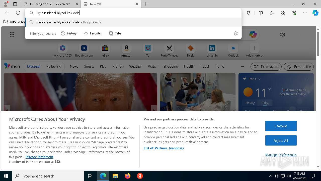Filter search by Favorites
321x181 pixels.
pyautogui.click(x=93, y=33)
